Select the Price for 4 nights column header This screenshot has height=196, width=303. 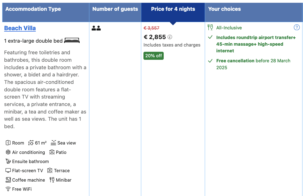173,9
